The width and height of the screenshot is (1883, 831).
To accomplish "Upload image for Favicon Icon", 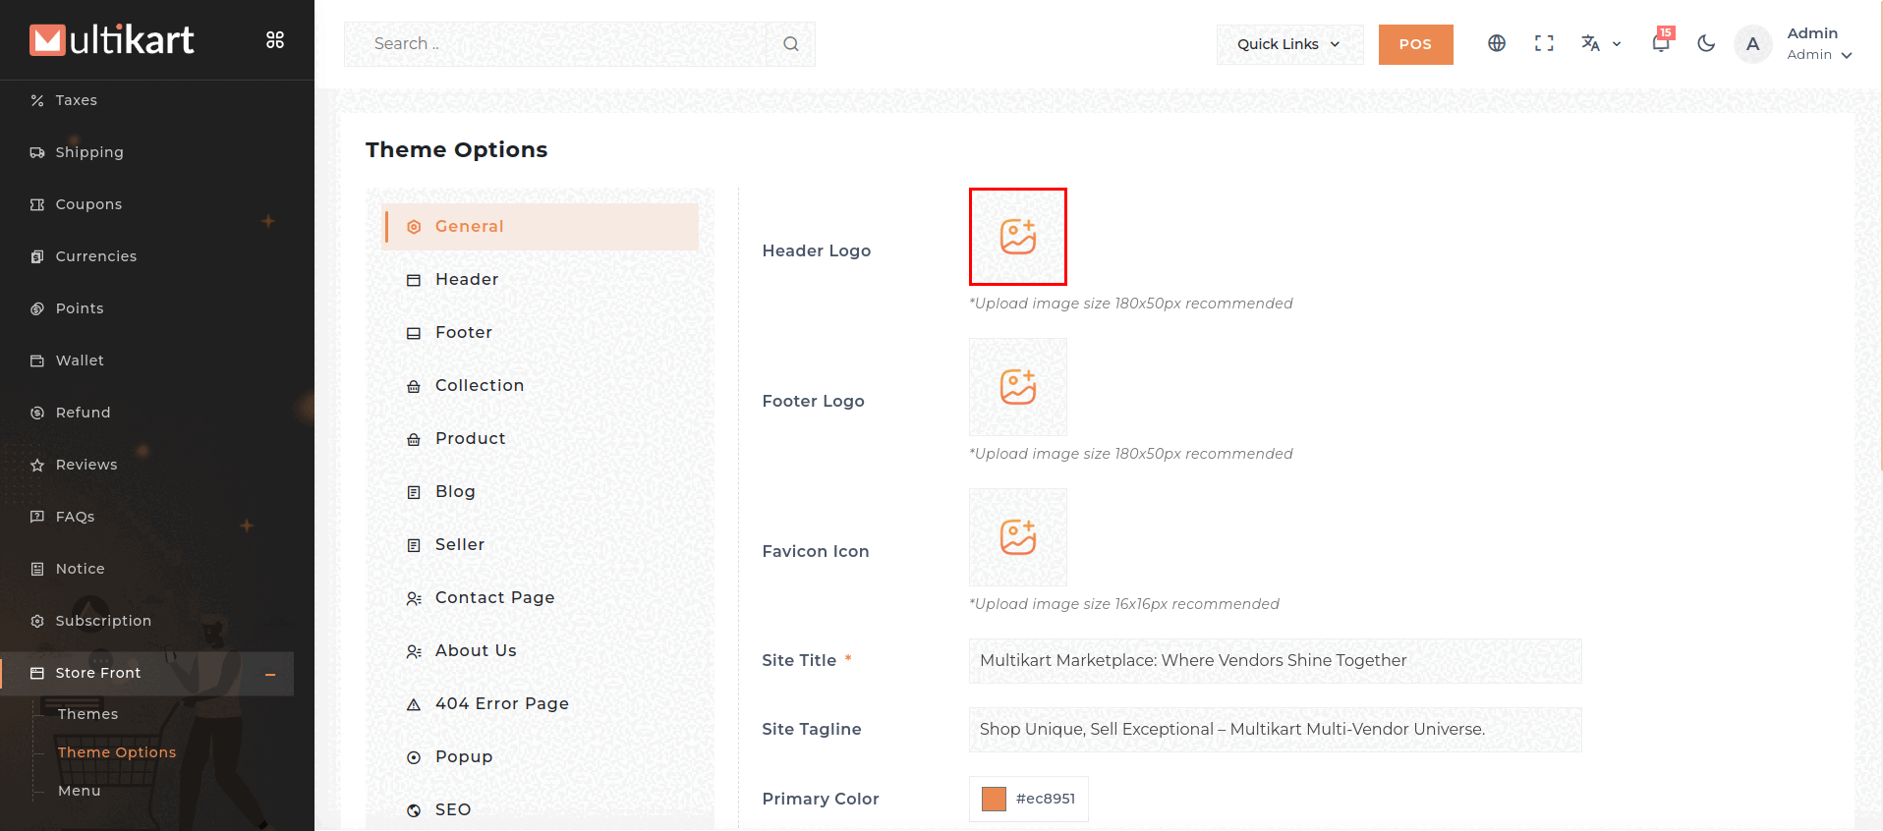I will [1017, 537].
